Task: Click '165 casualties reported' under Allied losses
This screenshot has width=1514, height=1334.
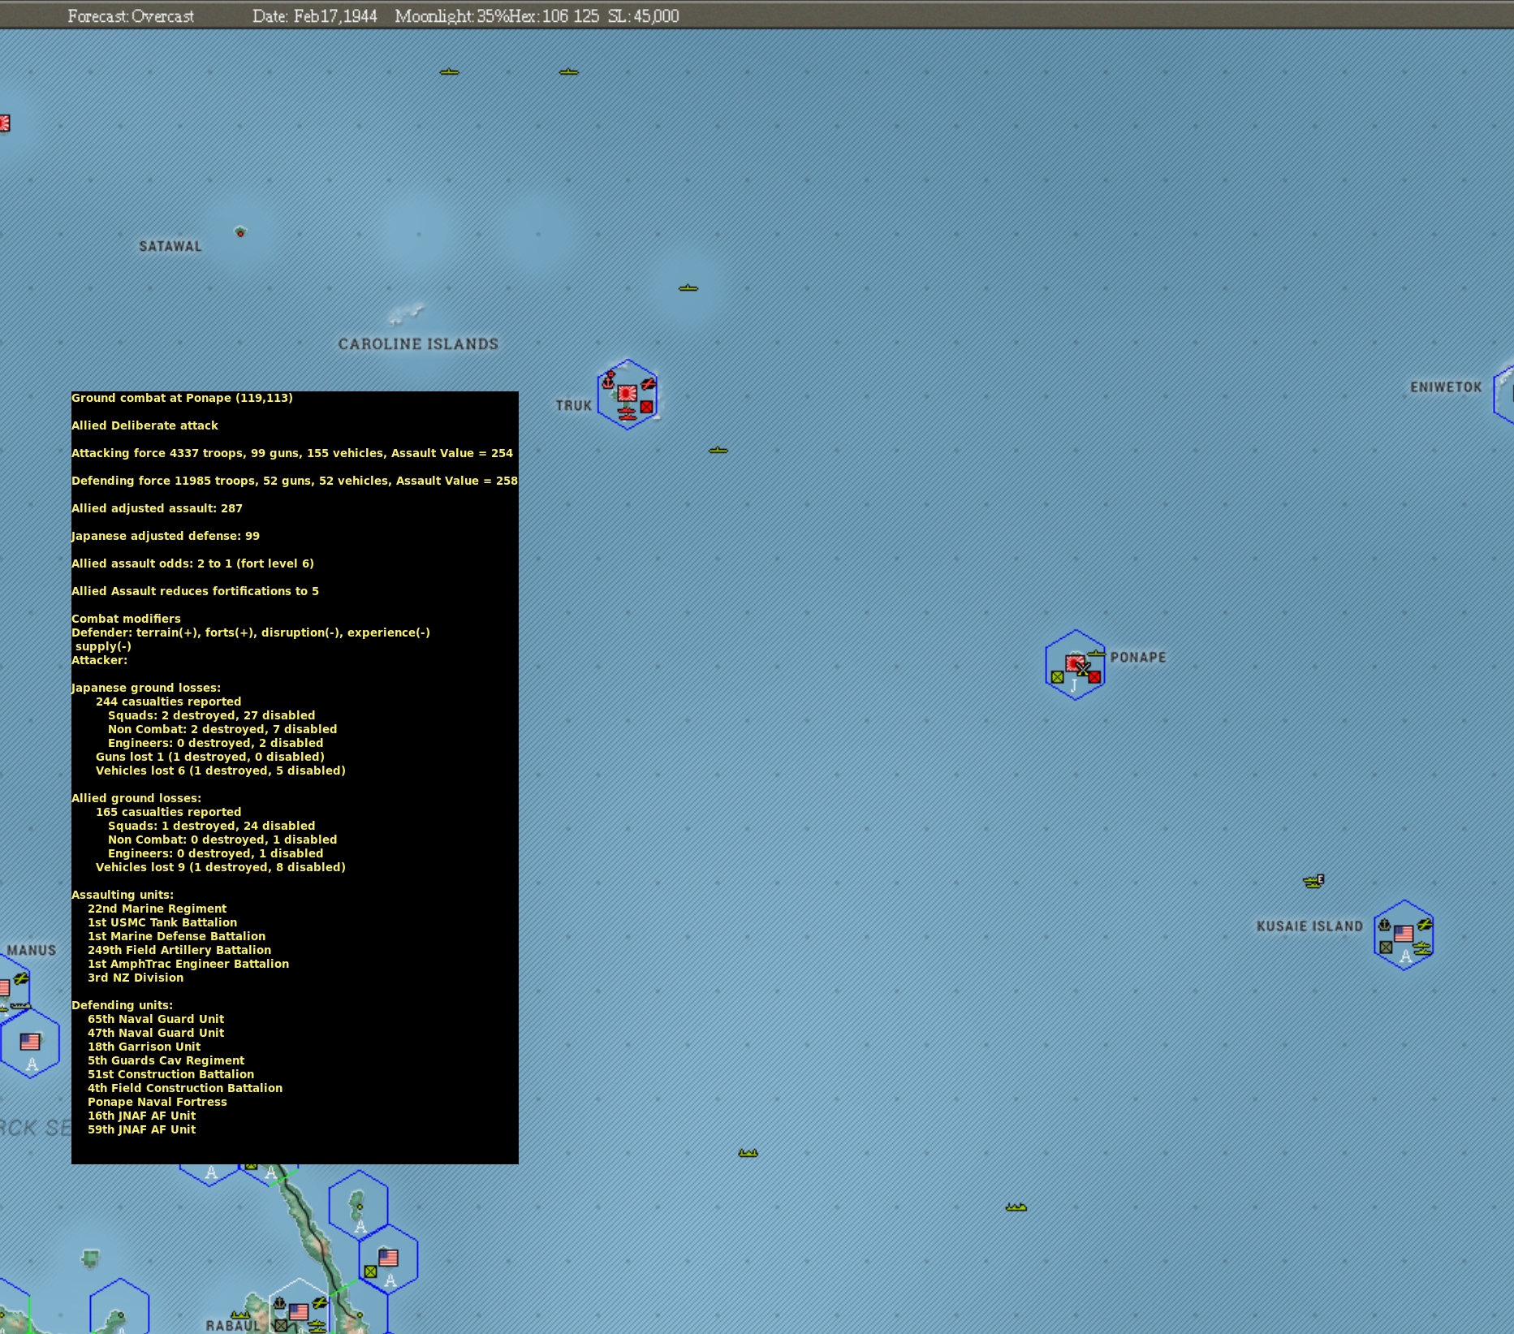Action: coord(168,812)
